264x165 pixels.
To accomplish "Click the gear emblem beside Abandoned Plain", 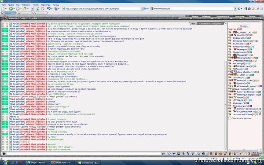I will 5,18.
